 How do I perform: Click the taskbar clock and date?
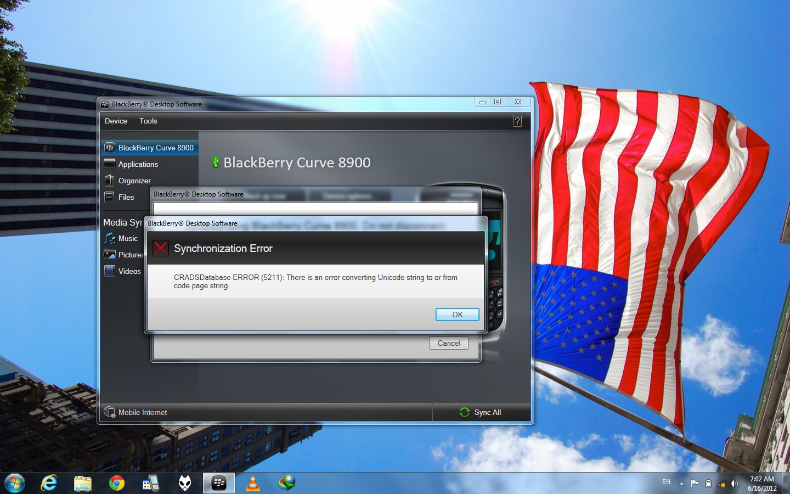click(x=762, y=484)
